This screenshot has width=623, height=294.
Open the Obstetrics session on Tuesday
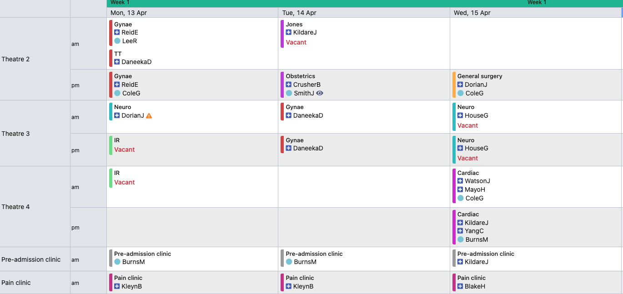[300, 76]
